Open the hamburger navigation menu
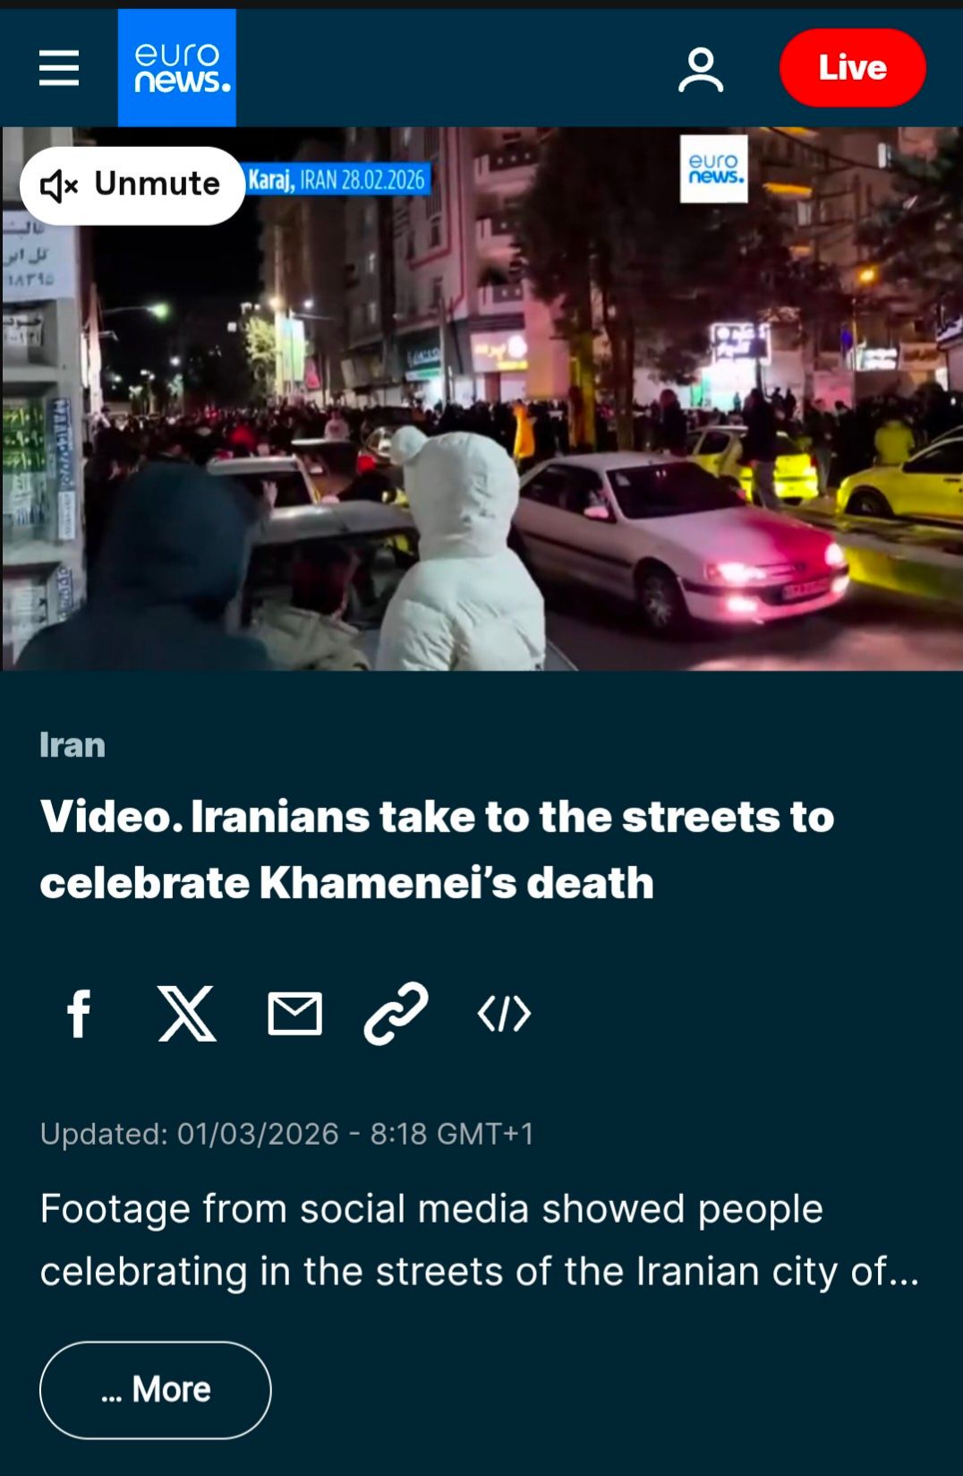The height and width of the screenshot is (1476, 963). point(59,68)
